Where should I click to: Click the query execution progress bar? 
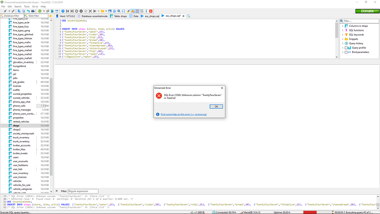pos(310,211)
